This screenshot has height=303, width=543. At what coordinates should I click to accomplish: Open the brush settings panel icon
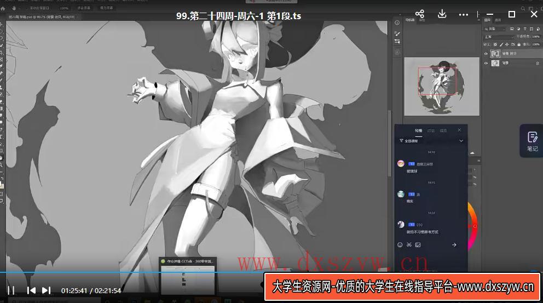click(397, 33)
